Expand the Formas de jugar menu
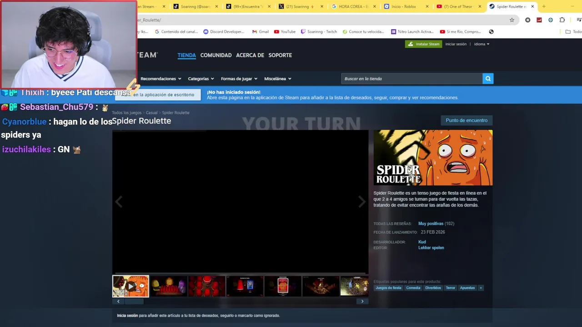 click(x=239, y=79)
